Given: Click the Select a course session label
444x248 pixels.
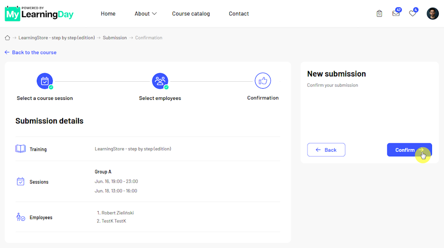Looking at the screenshot, I should click(45, 98).
